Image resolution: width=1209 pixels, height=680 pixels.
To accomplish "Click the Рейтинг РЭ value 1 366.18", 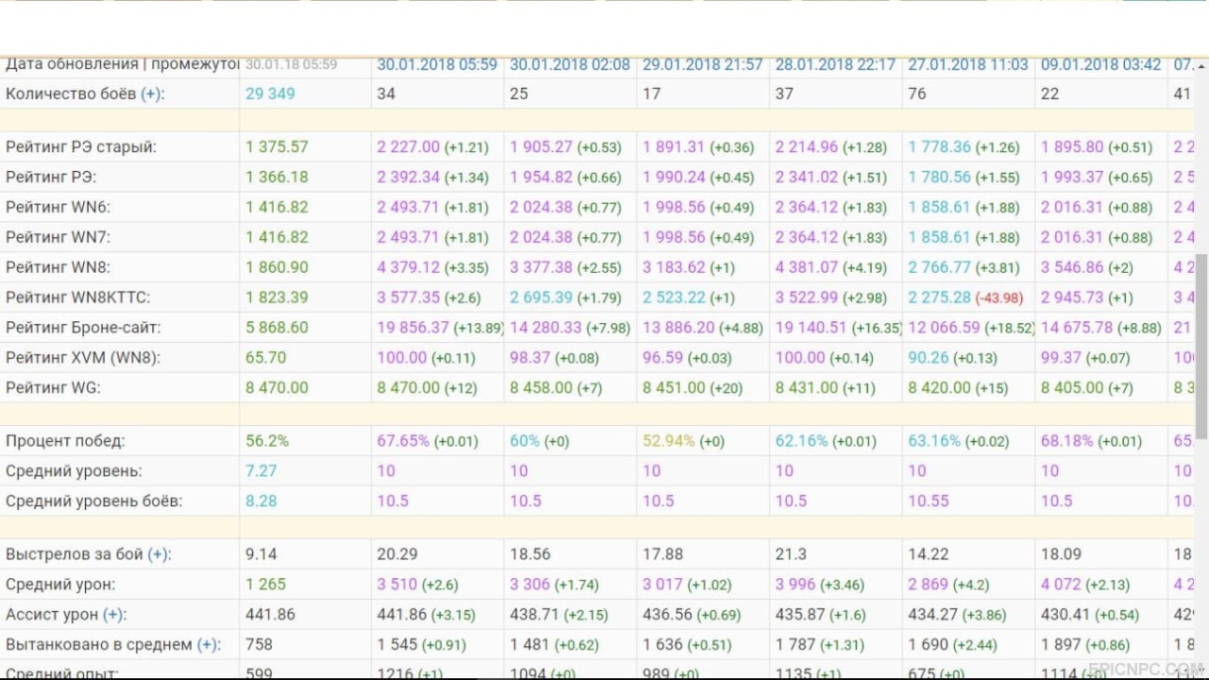I will pyautogui.click(x=277, y=178).
